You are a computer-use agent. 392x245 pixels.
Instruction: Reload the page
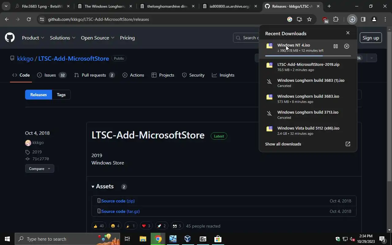coord(29,19)
